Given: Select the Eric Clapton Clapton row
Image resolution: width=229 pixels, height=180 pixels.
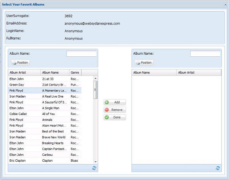Looking at the screenshot, I should click(x=45, y=161).
